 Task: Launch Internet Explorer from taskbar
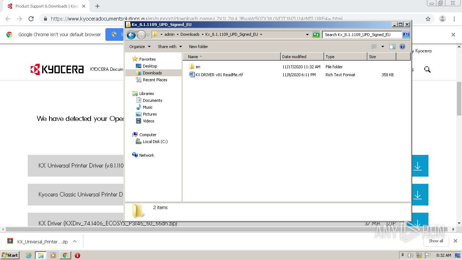[29, 255]
